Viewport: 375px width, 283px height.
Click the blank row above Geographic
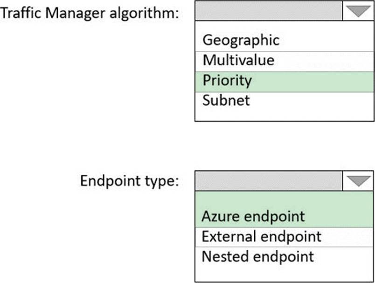pos(285,26)
